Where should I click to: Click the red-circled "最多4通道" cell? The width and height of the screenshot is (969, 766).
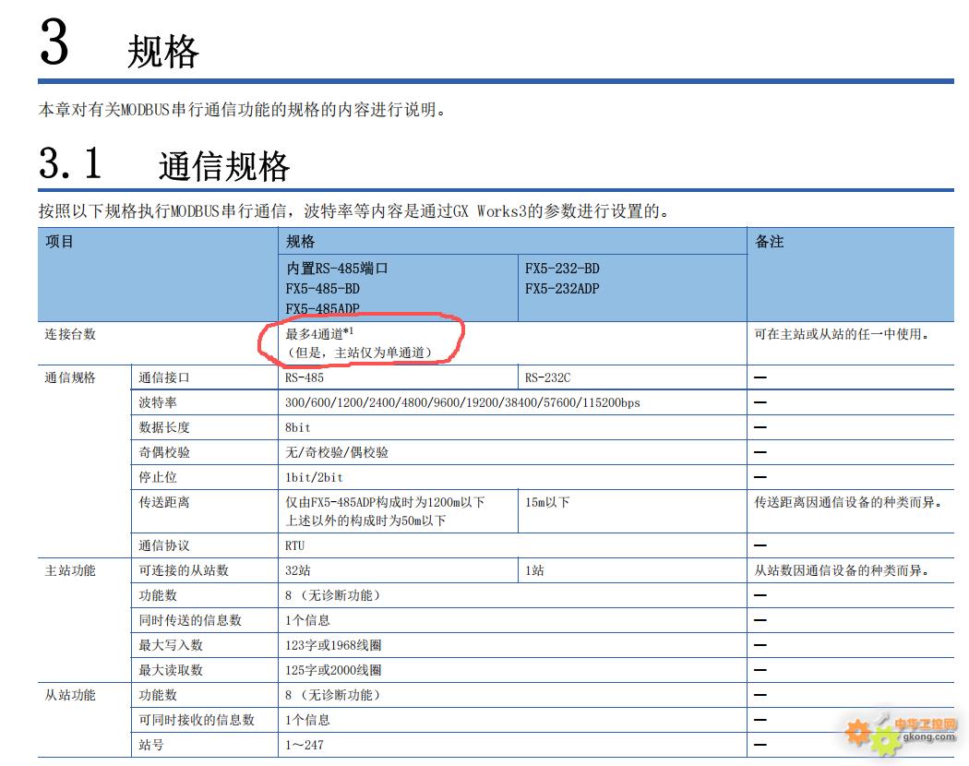click(x=359, y=342)
